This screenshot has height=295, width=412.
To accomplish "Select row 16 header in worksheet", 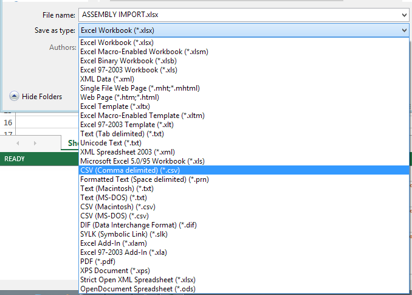I will coord(8,122).
